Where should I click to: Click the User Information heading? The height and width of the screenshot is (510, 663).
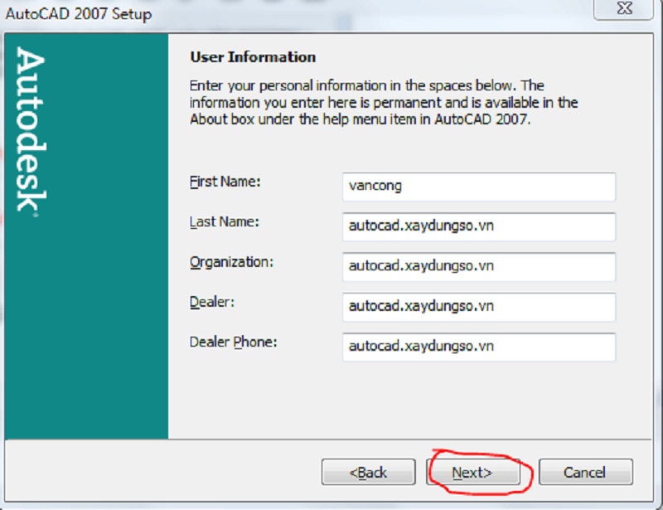253,57
